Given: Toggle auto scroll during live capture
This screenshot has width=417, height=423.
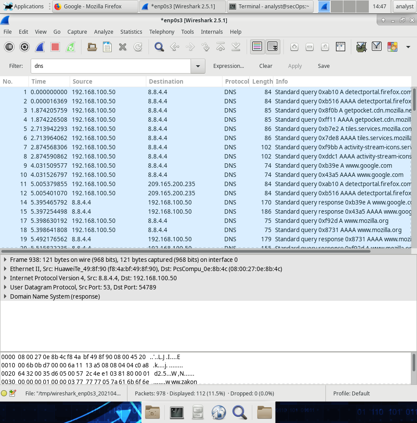Looking at the screenshot, I should (x=272, y=47).
